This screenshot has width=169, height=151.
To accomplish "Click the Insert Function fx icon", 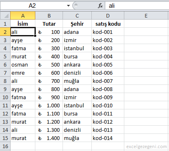I will tap(100, 6).
